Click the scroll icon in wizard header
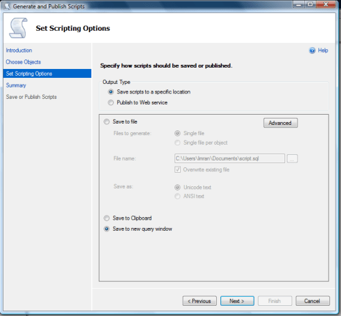341x316 pixels. (18, 28)
